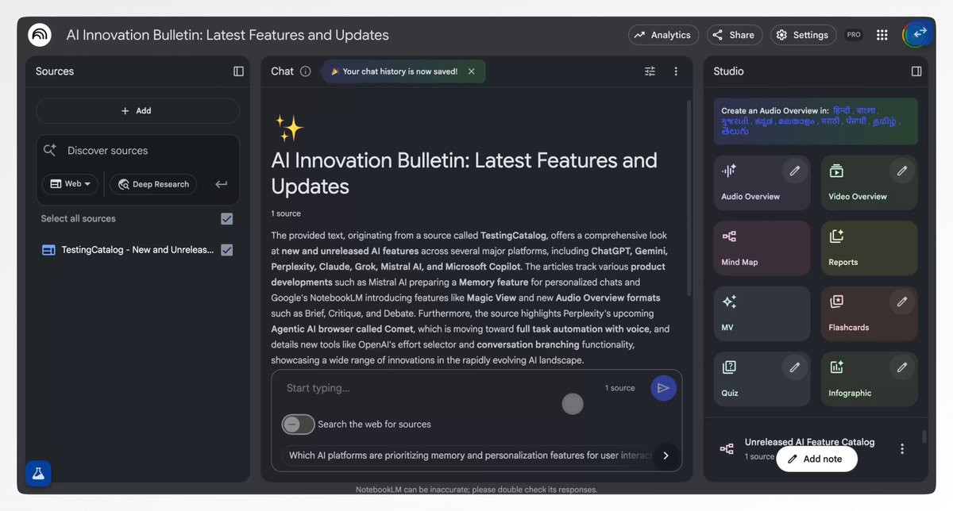This screenshot has height=511, width=953.
Task: Customize Infographic with pencil icon
Action: click(901, 367)
